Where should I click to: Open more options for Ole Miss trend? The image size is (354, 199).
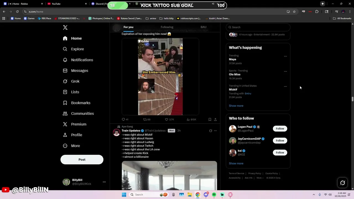coord(285,71)
